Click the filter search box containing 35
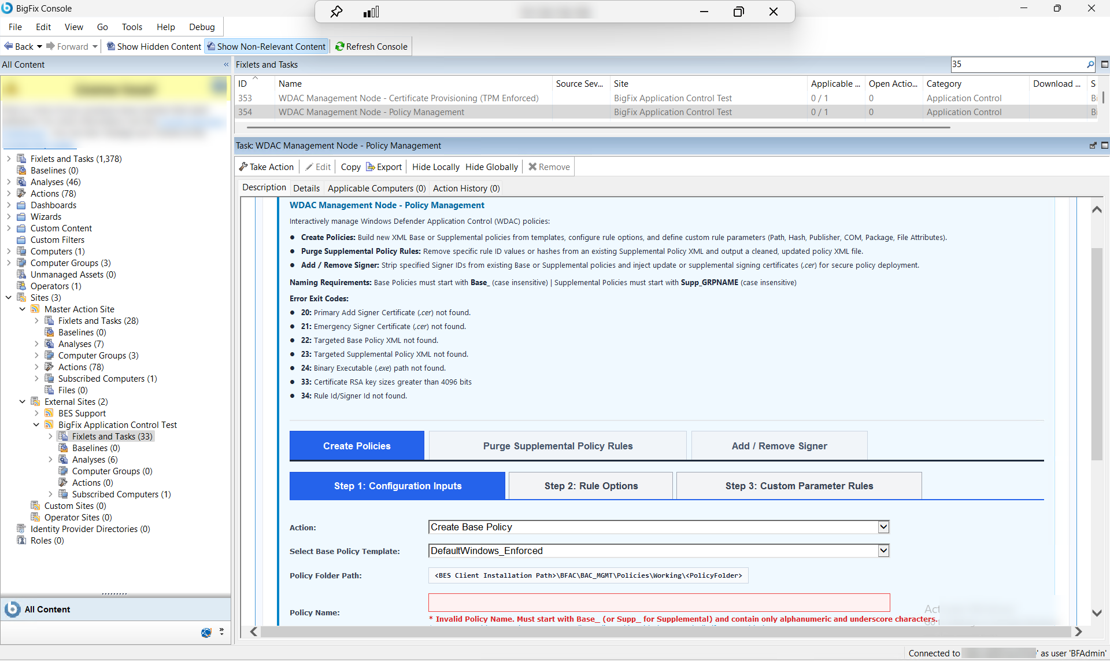The width and height of the screenshot is (1110, 661). click(x=1018, y=64)
